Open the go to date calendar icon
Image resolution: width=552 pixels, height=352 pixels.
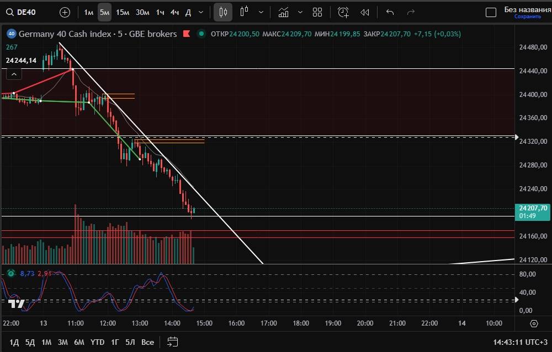tap(172, 342)
